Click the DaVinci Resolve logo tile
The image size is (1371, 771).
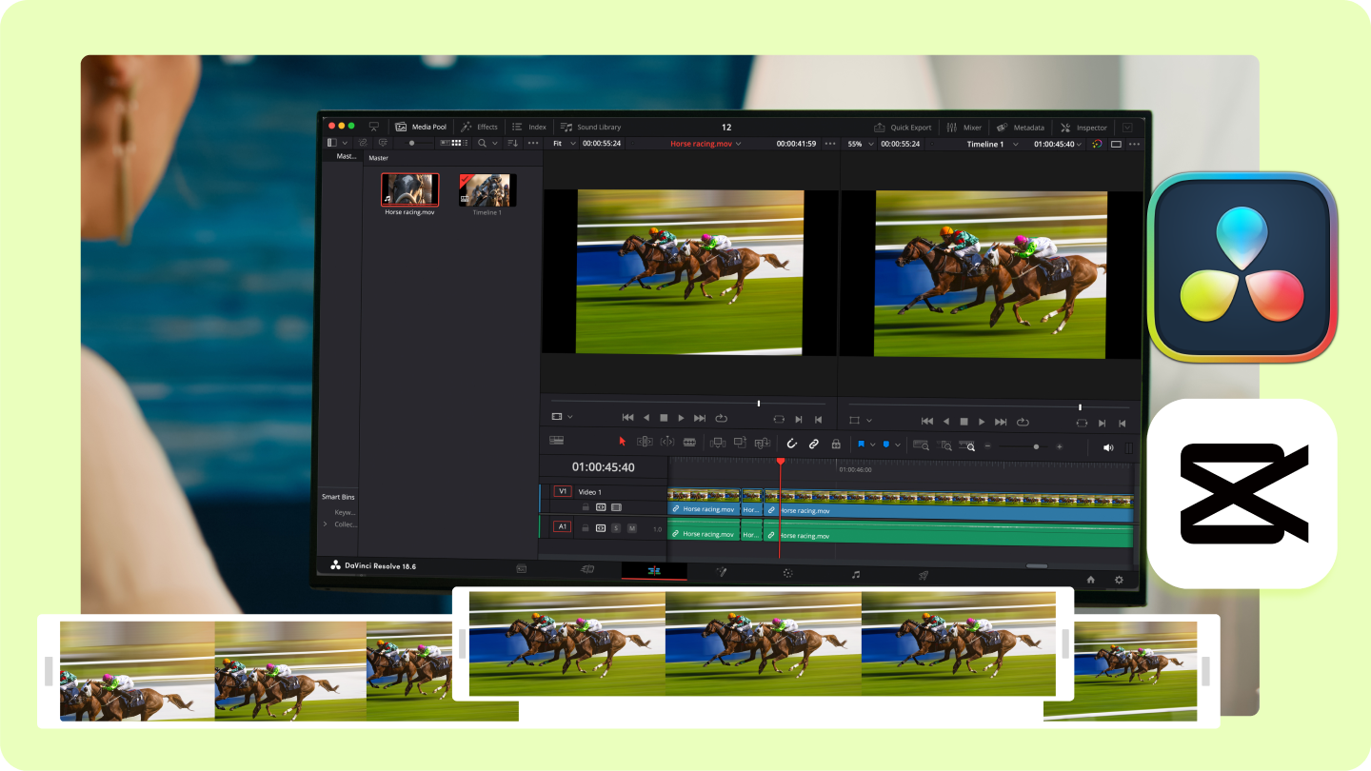(1242, 267)
